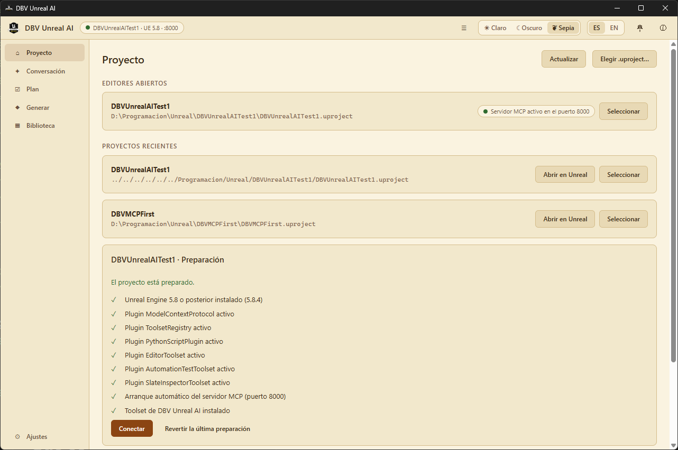The image size is (678, 450).
Task: Click the DBVUnrealAITest1 · UE 5.8 status pill
Action: point(132,28)
